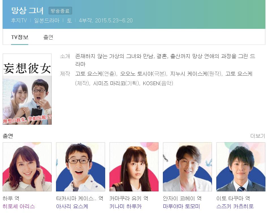Open the TV정보 tab
Image resolution: width=270 pixels, height=218 pixels.
coord(20,37)
